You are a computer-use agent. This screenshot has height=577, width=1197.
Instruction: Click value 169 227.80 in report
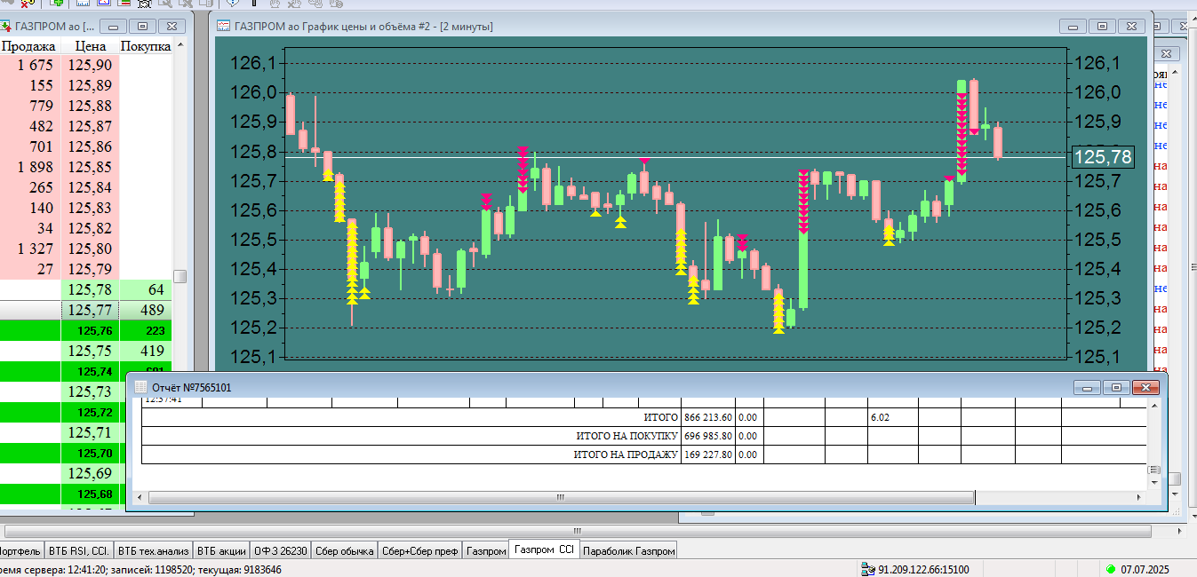click(x=708, y=454)
